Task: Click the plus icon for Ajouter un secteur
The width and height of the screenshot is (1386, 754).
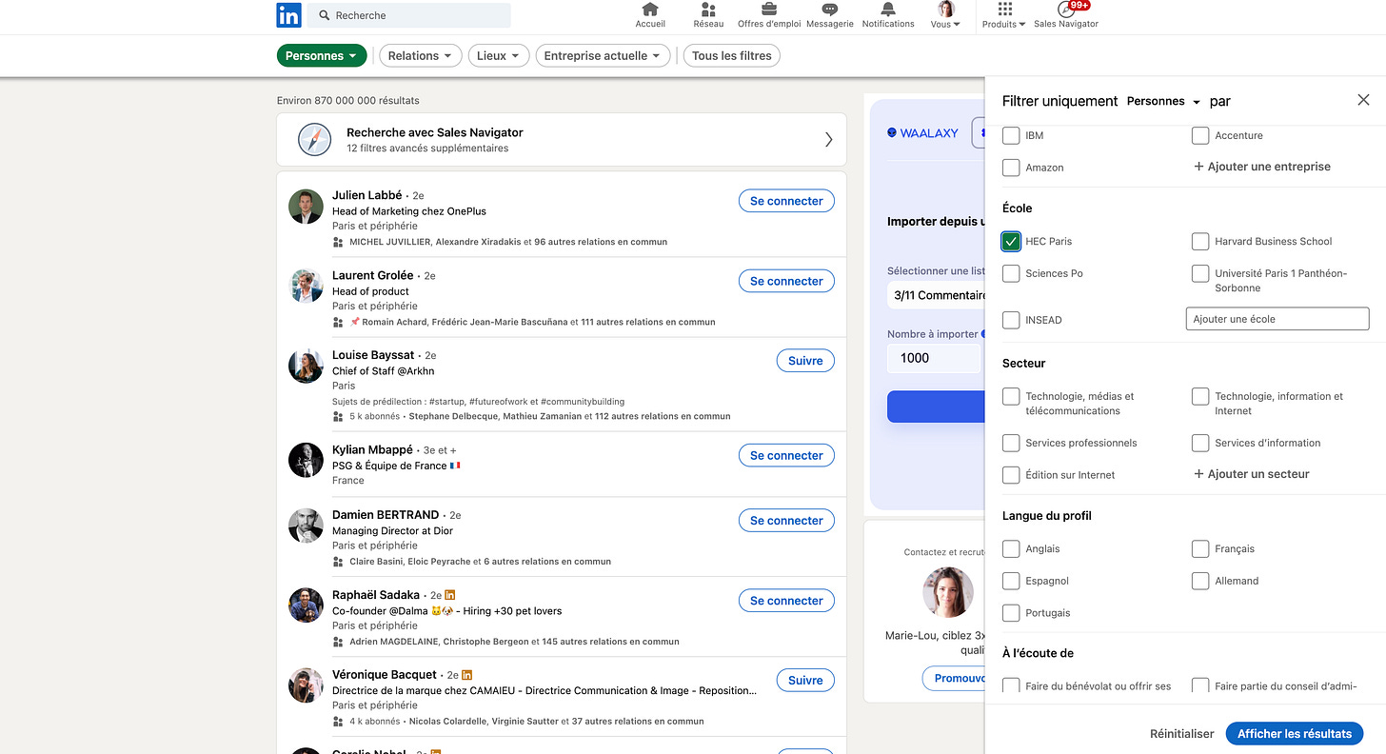Action: (1198, 474)
